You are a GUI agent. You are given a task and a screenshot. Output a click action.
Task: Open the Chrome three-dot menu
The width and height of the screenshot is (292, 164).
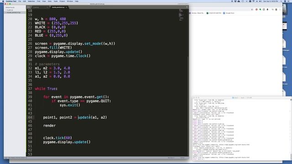280,10
